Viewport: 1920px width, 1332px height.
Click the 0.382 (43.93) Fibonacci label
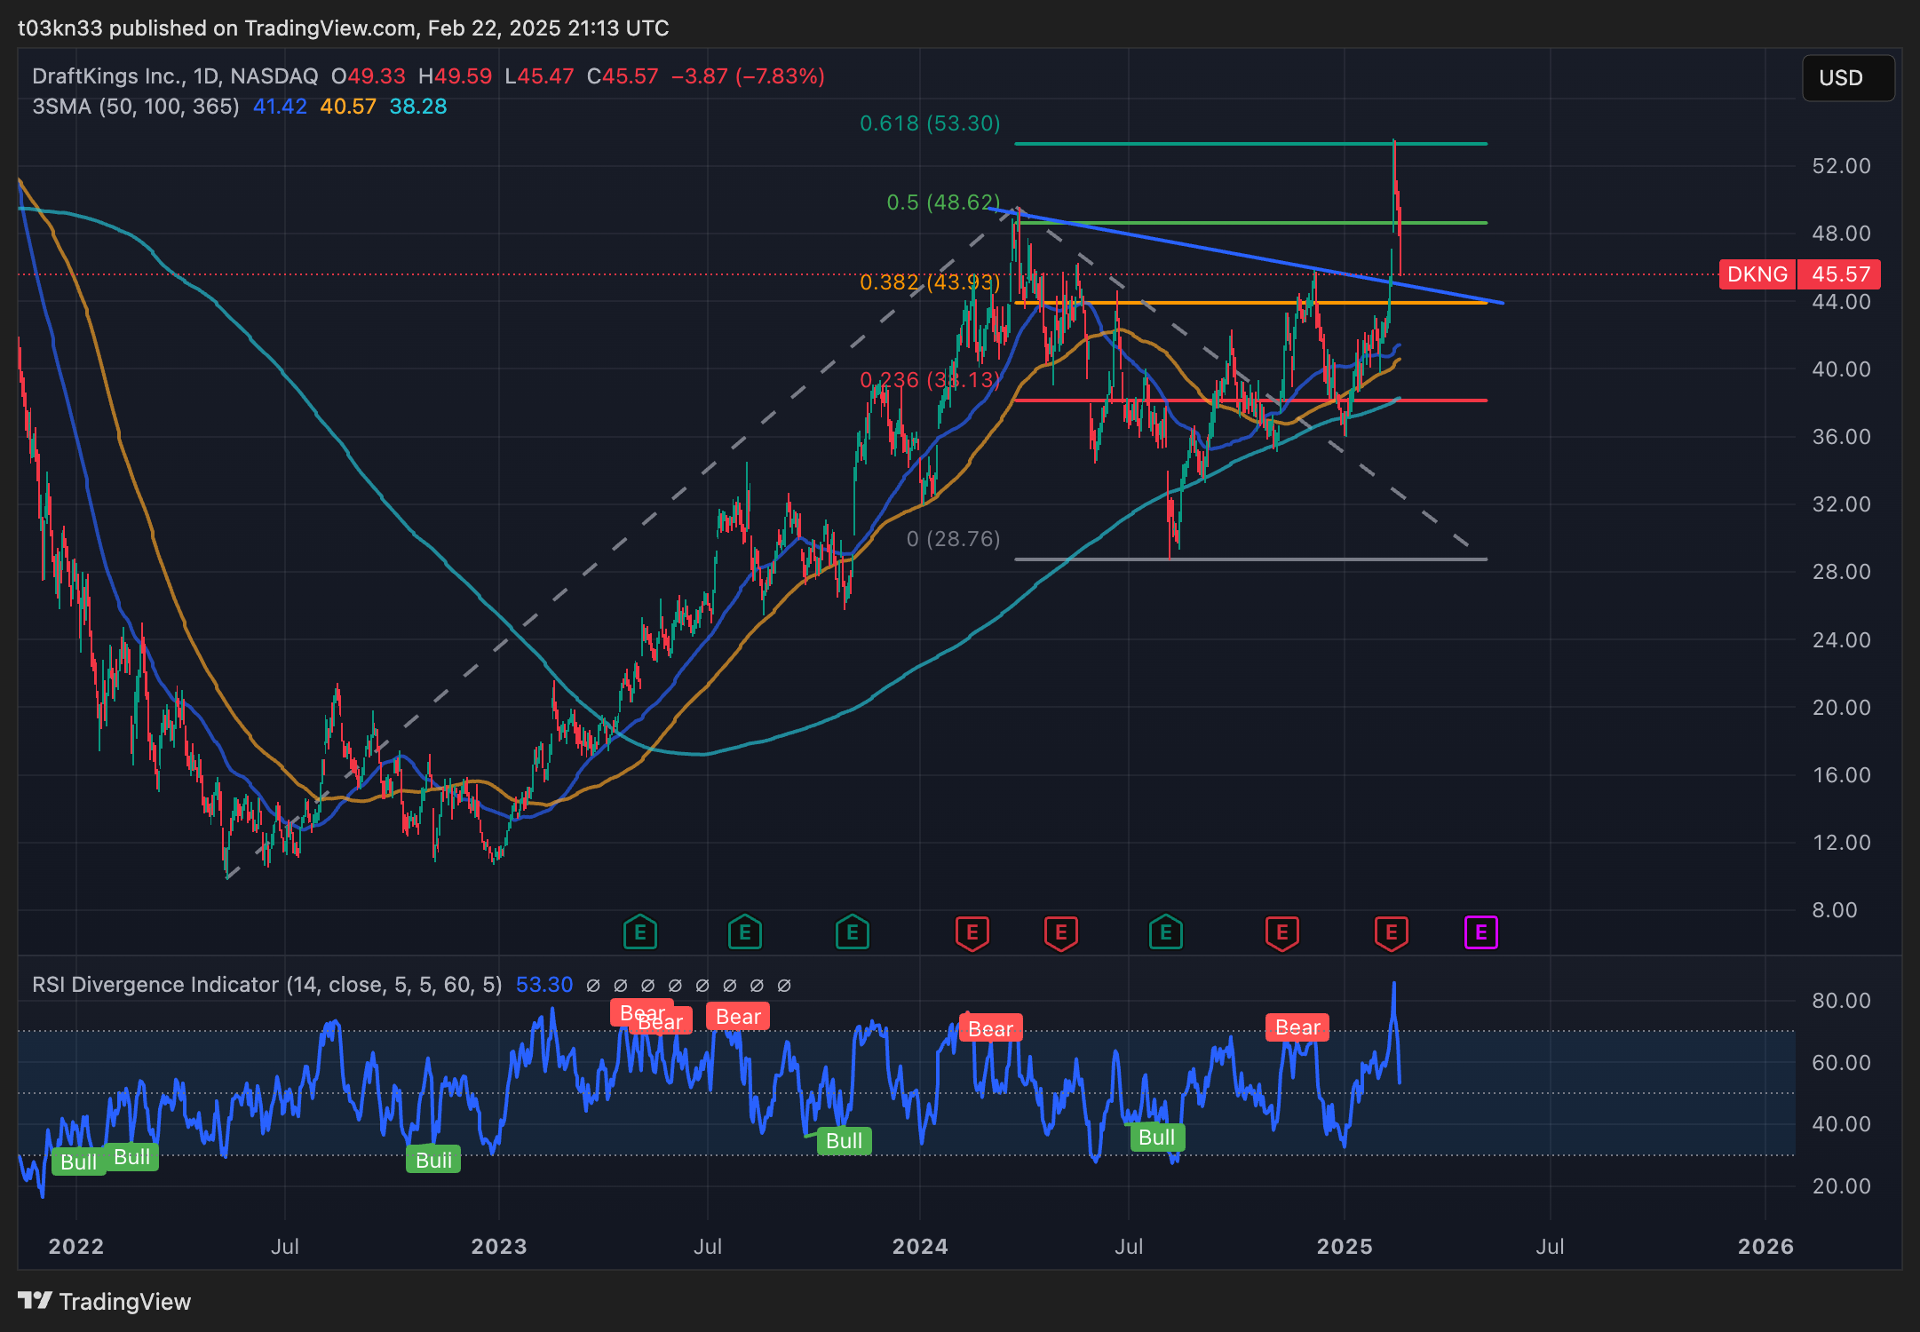pos(930,282)
